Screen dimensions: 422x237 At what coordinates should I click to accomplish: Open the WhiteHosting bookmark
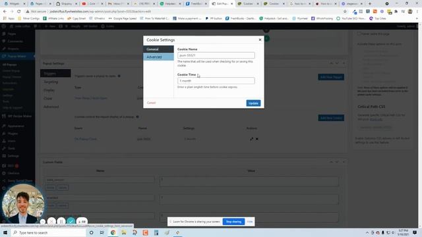pos(322,18)
